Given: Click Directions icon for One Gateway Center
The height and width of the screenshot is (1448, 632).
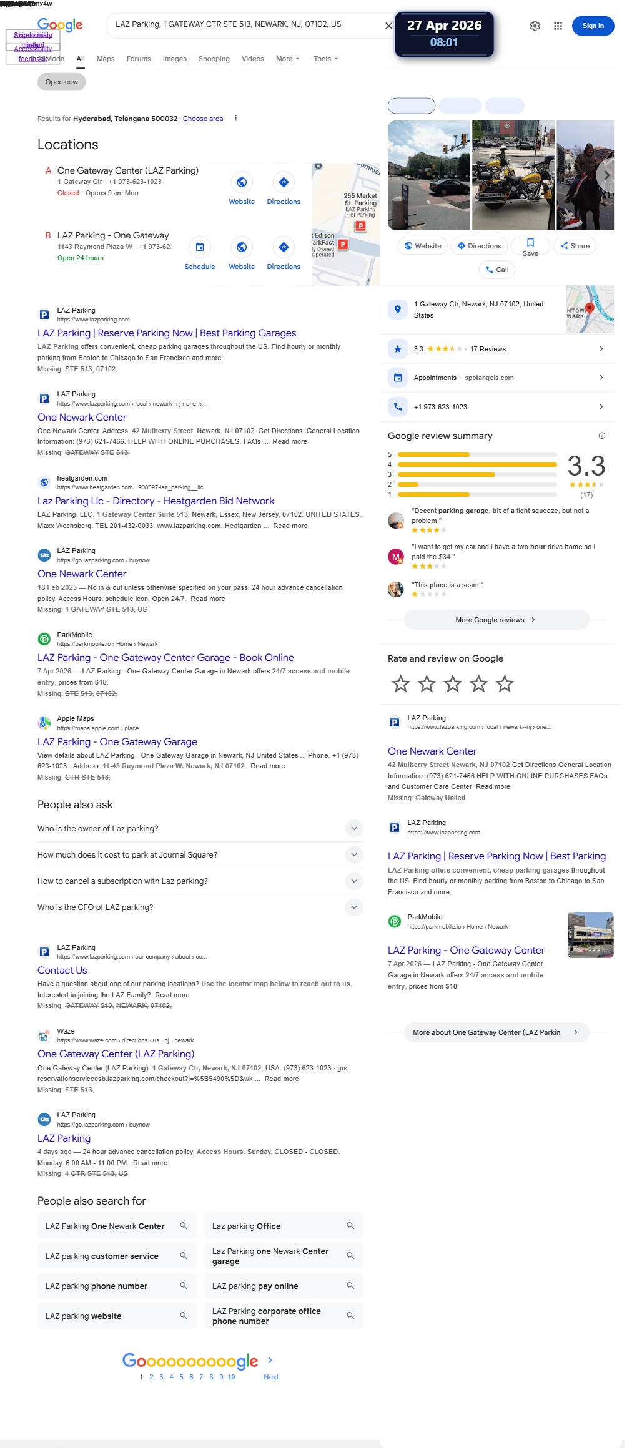Looking at the screenshot, I should (284, 182).
